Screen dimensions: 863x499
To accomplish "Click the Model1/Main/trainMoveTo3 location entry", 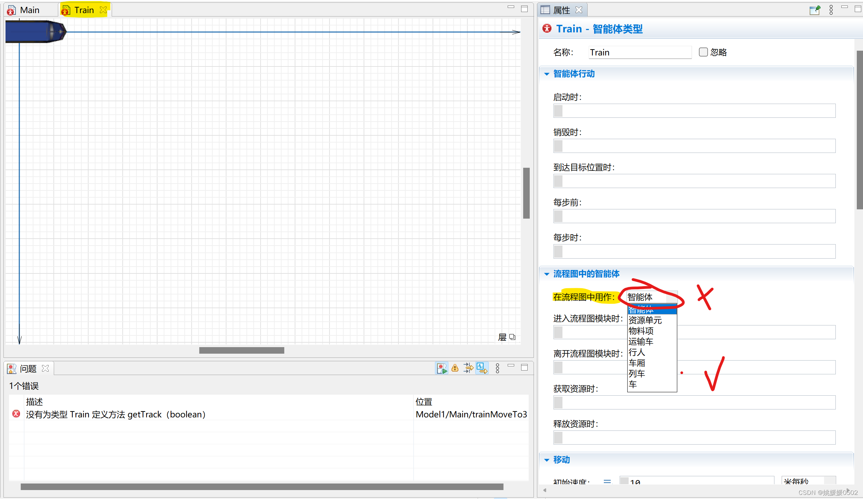I will pos(471,414).
